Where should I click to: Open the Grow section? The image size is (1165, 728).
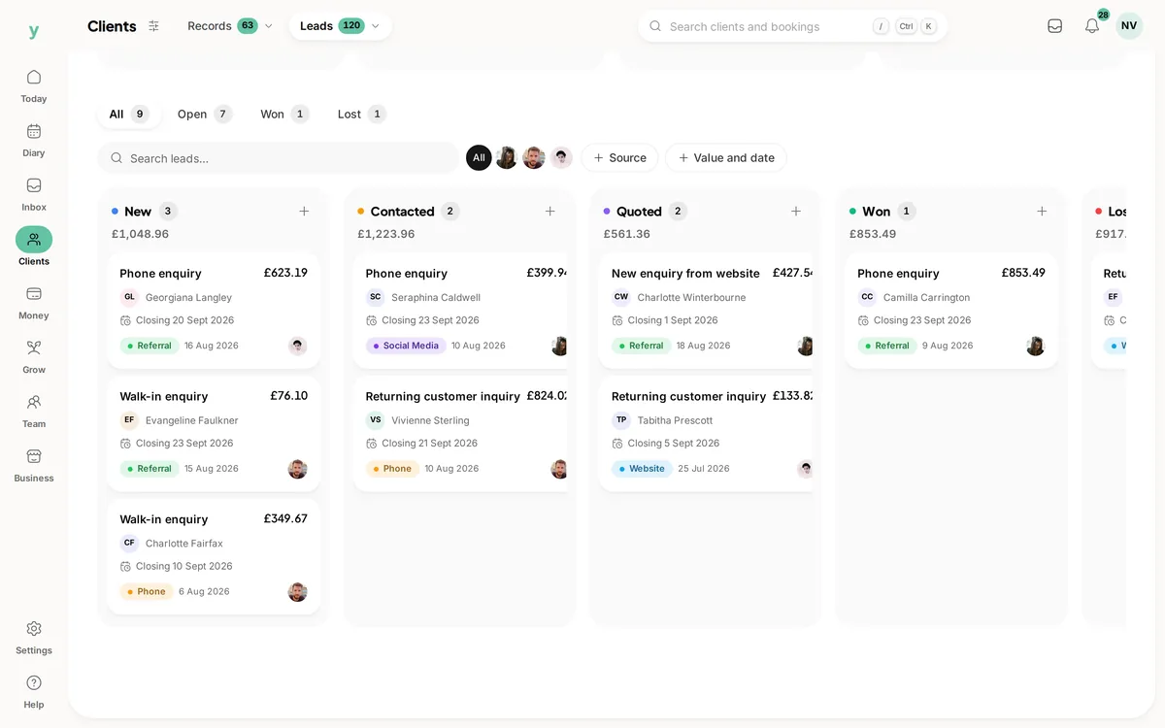point(34,357)
